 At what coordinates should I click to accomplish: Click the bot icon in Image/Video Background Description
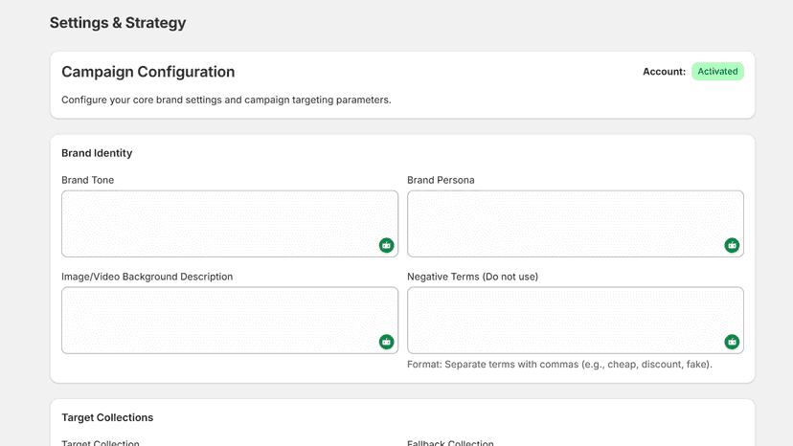pos(386,342)
